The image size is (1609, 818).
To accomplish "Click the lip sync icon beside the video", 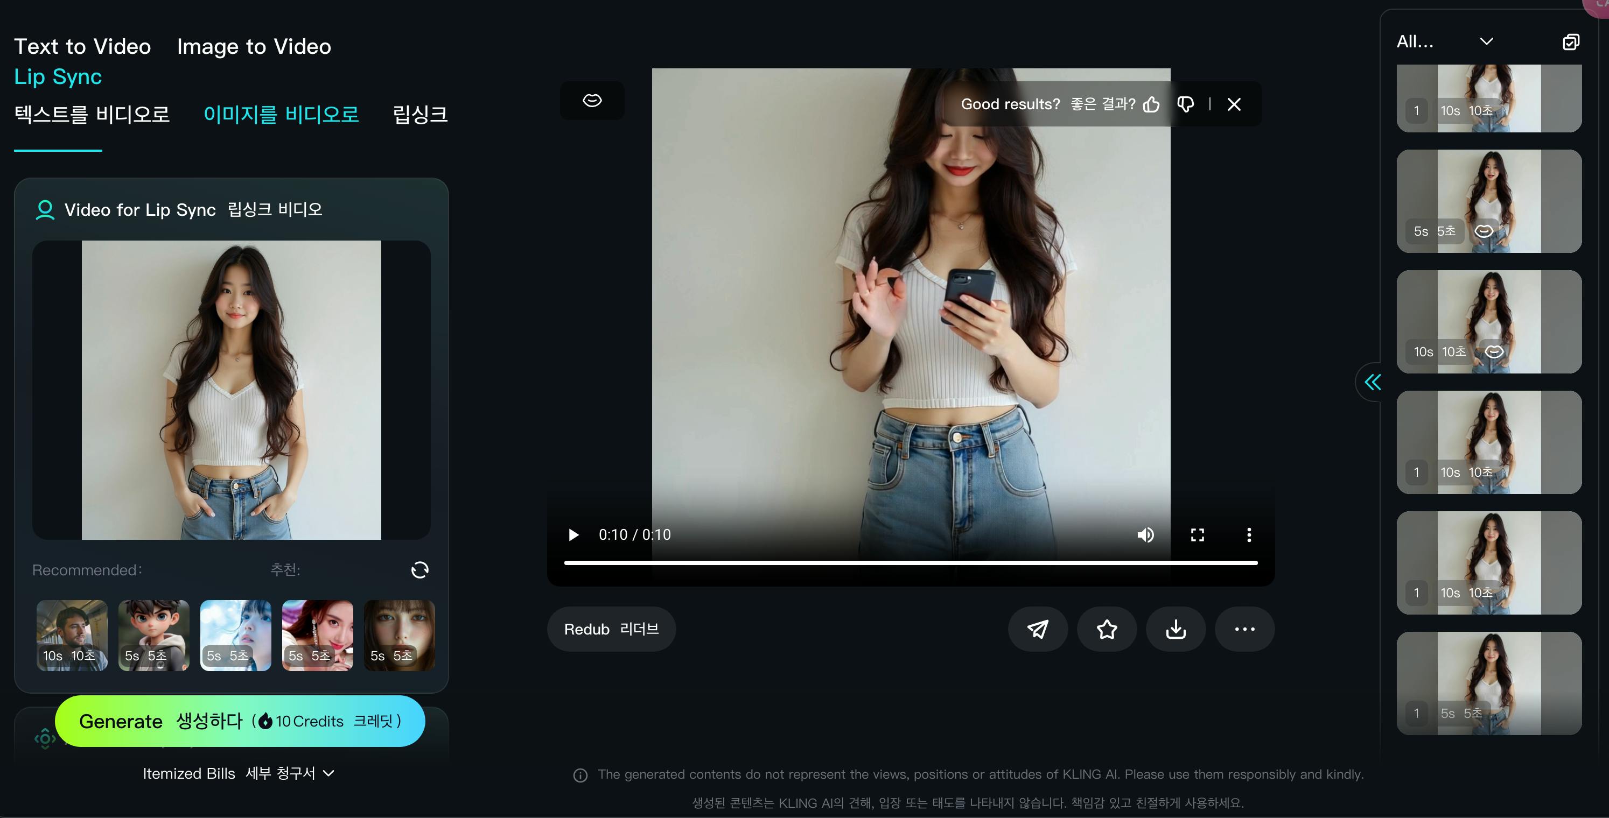I will tap(592, 101).
